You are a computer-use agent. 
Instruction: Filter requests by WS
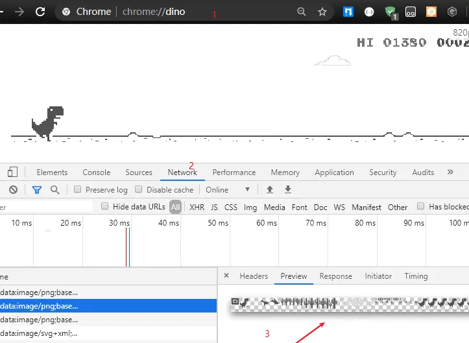click(339, 207)
